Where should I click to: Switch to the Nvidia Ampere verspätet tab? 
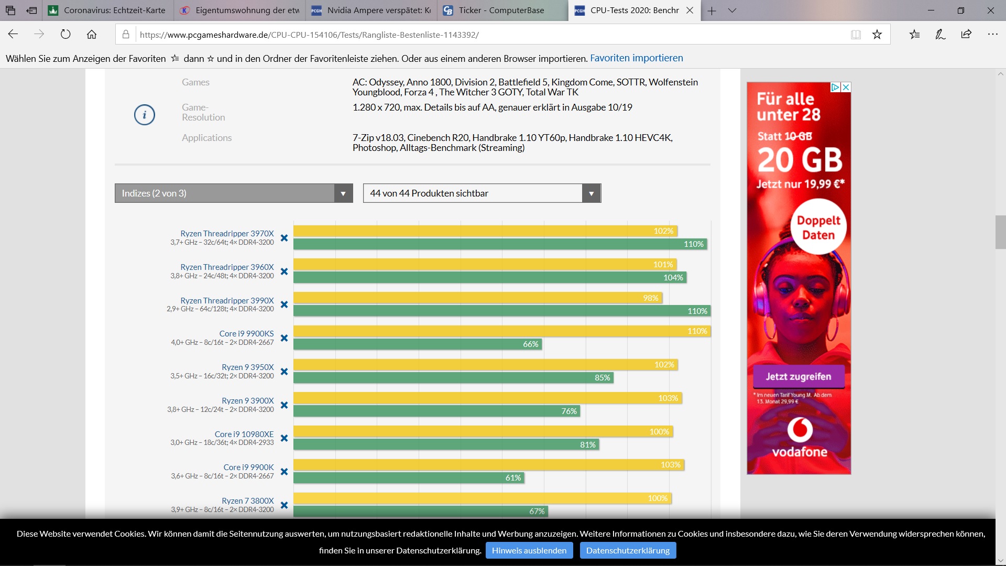378,10
